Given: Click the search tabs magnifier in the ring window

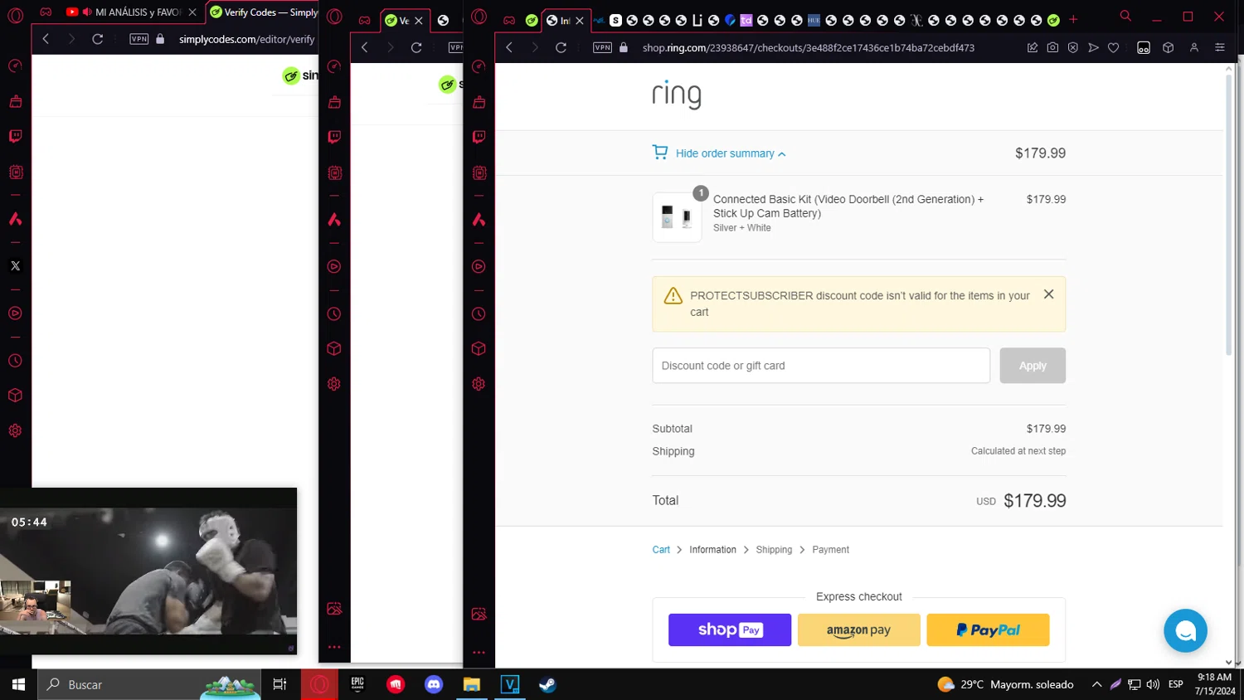Looking at the screenshot, I should click(1125, 16).
